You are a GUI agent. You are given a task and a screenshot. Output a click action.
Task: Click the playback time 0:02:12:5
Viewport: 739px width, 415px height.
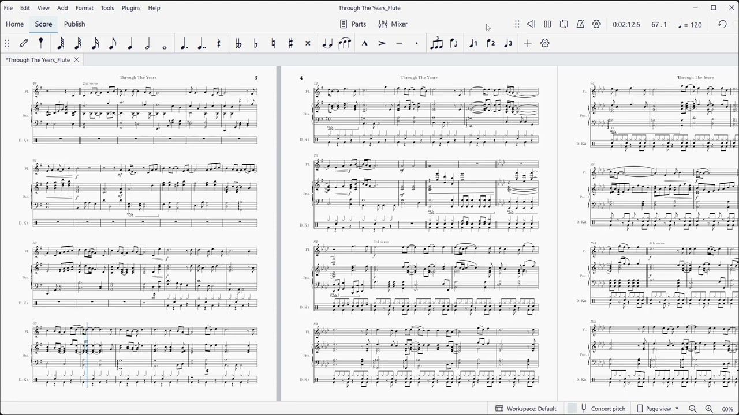[626, 25]
